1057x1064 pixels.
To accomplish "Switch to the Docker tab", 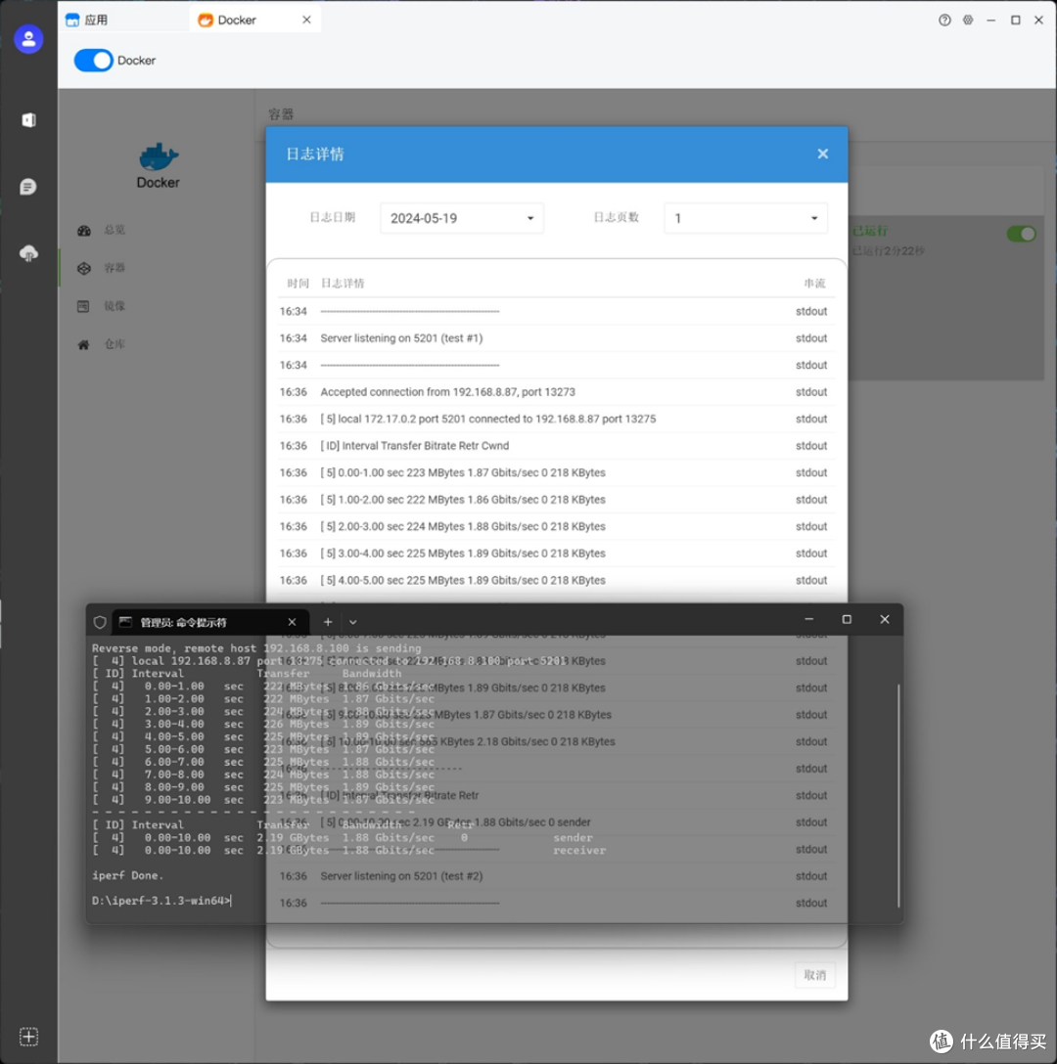I will tap(255, 20).
